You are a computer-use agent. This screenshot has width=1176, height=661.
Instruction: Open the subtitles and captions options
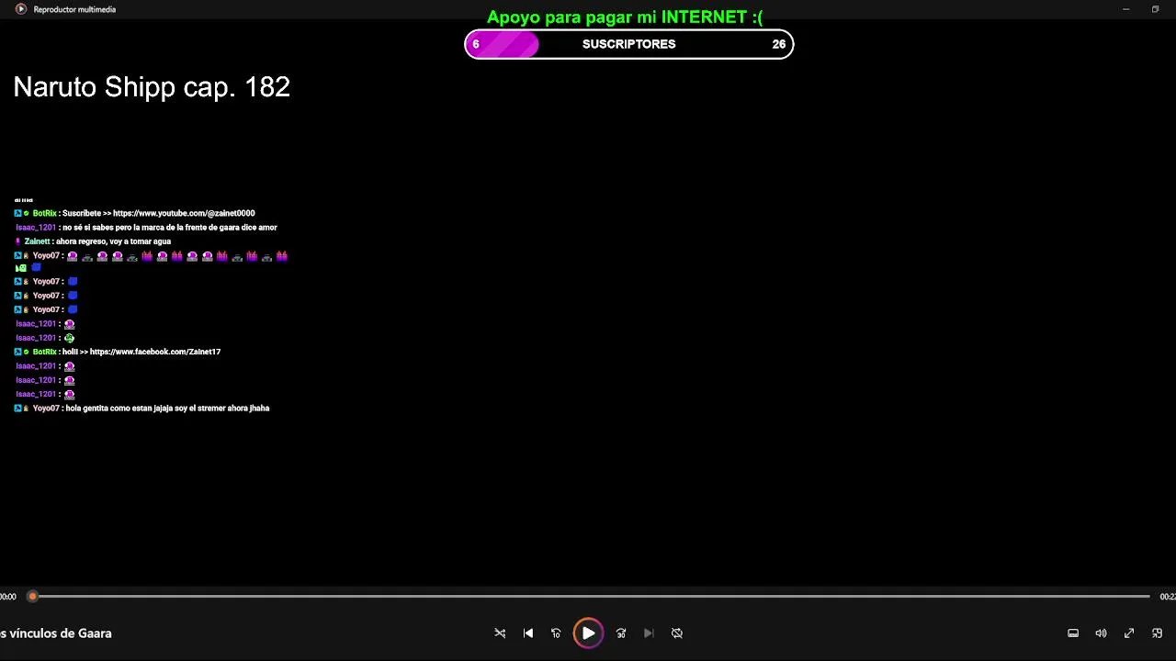[1073, 633]
